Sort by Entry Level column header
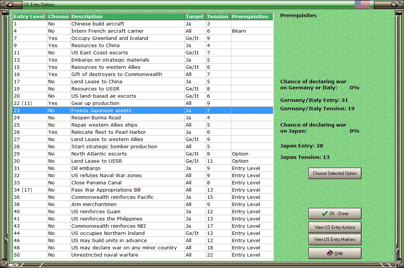This screenshot has height=268, width=404. click(x=30, y=16)
